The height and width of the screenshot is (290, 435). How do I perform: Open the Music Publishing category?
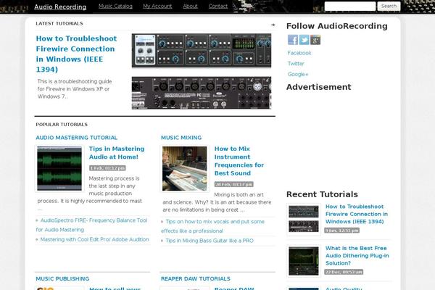(62, 278)
